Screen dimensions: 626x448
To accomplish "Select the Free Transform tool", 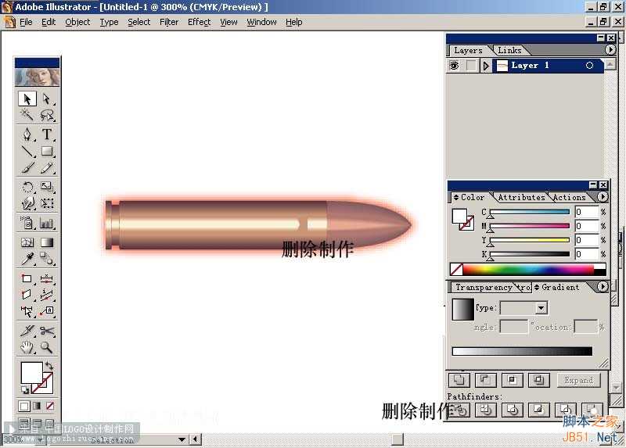I will (47, 203).
